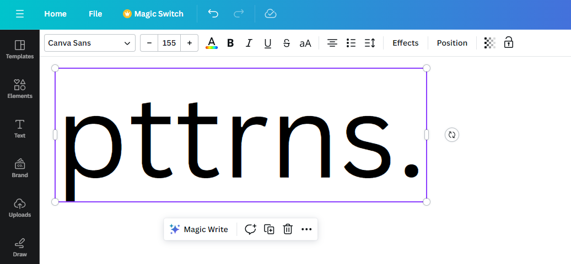Screen dimensions: 571x264
Task: Delete the selected text box
Action: click(x=288, y=229)
